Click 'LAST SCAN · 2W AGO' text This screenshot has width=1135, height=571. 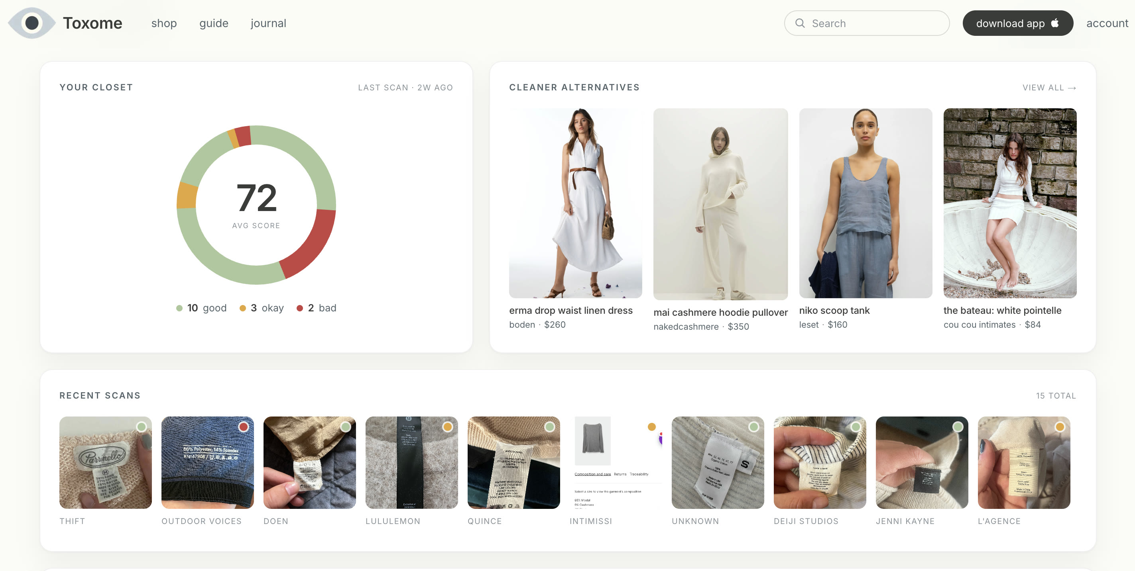[405, 88]
